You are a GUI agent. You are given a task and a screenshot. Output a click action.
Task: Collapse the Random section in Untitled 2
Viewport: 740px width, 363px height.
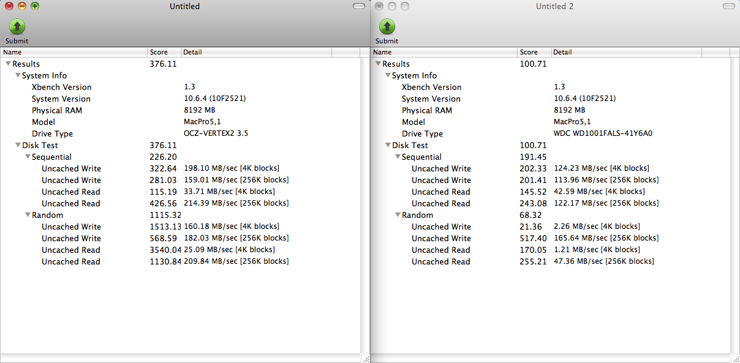(x=398, y=215)
